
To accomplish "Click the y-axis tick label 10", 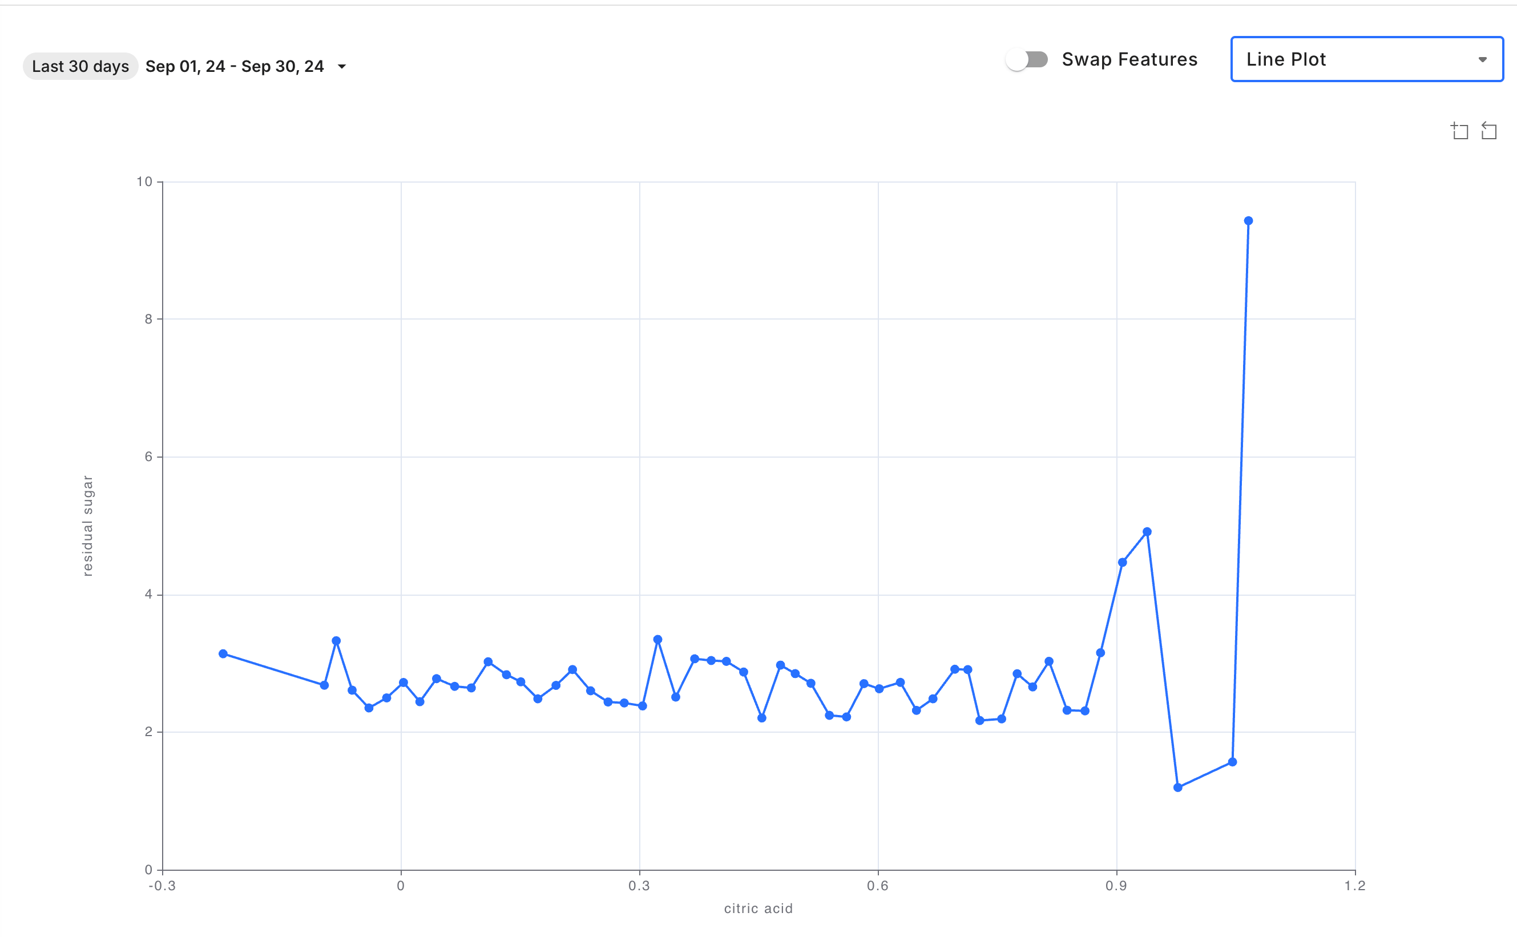I will (x=144, y=181).
